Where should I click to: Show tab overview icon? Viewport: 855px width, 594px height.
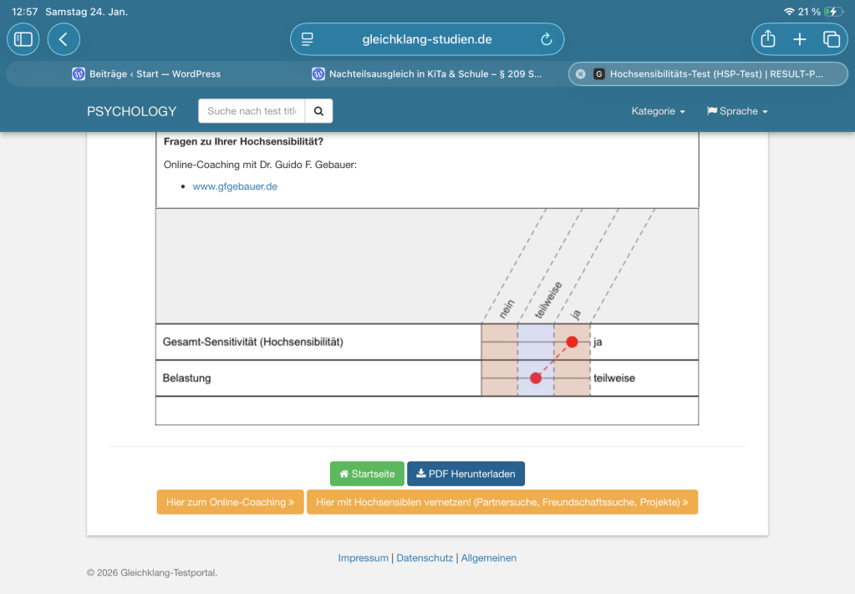coord(832,39)
